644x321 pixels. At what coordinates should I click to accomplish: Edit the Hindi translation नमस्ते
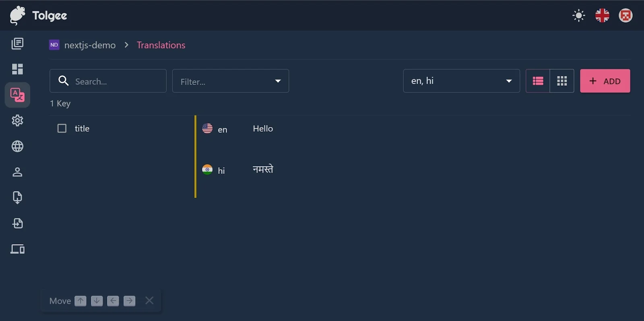pos(263,169)
